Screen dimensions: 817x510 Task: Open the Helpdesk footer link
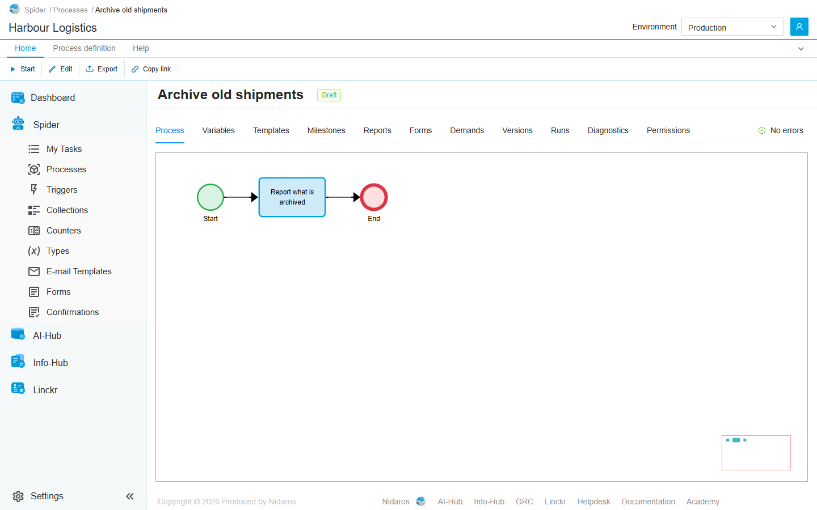click(x=594, y=501)
